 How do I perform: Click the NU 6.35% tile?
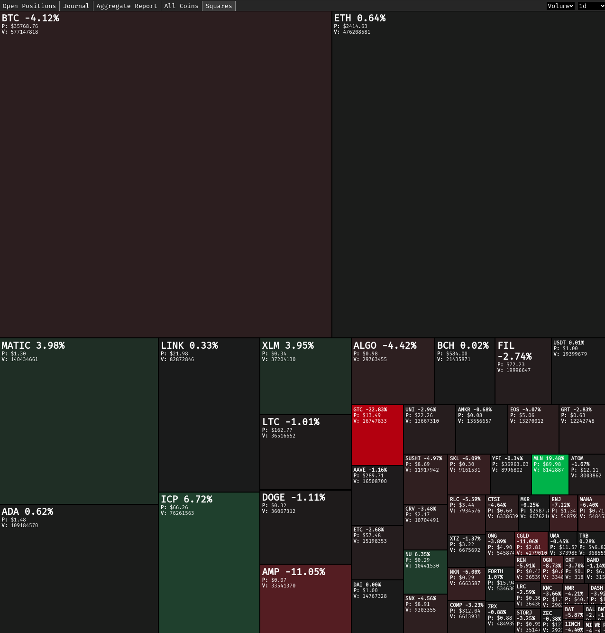click(x=425, y=572)
